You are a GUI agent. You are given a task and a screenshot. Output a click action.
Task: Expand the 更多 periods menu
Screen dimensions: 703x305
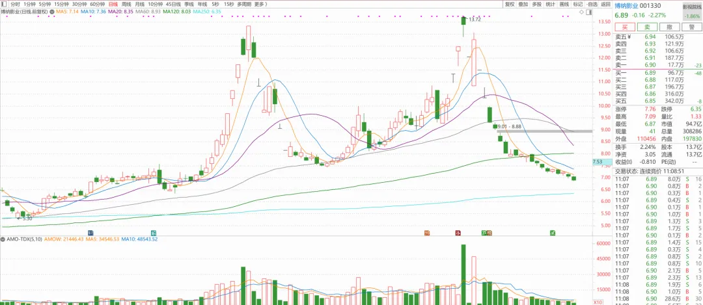pyautogui.click(x=260, y=4)
